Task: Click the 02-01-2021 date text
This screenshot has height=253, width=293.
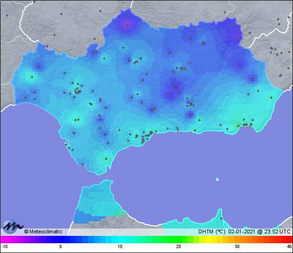Action: pos(241,231)
